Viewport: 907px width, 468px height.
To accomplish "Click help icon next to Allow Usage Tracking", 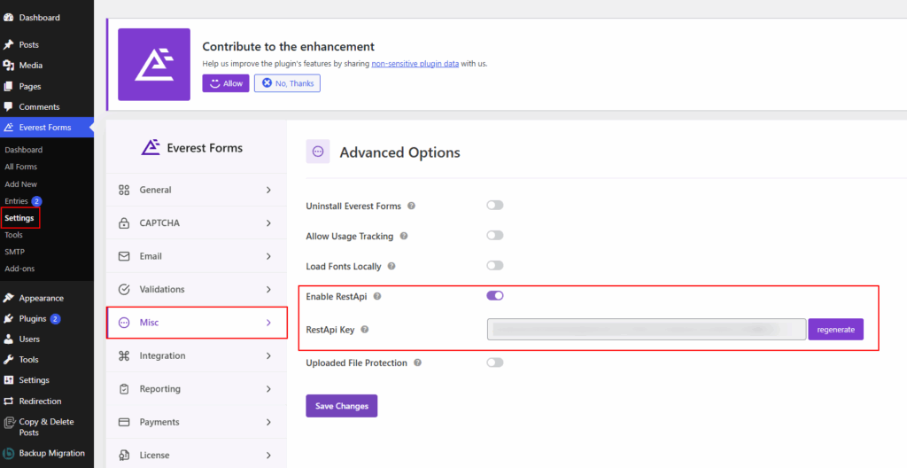I will [x=404, y=237].
